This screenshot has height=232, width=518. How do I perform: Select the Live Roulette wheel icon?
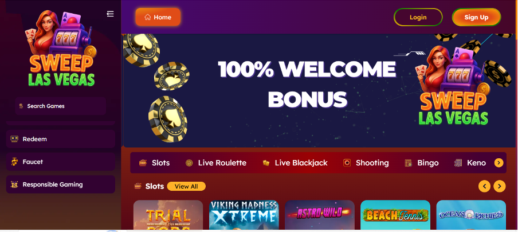tap(189, 163)
